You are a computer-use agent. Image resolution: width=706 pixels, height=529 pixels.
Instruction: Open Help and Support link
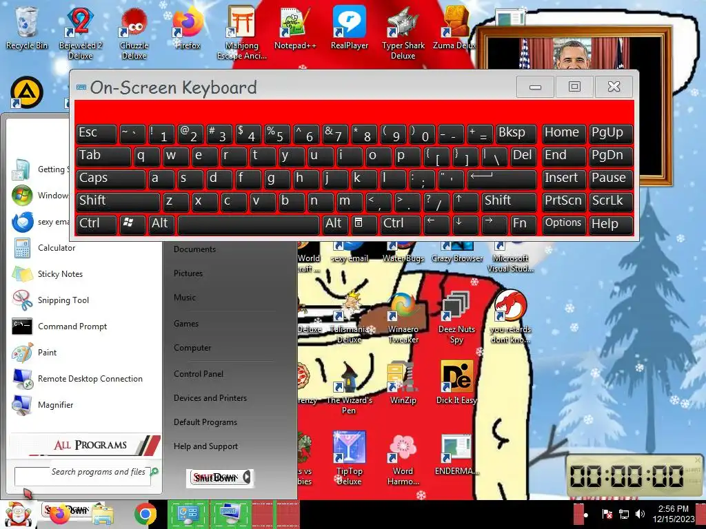[x=205, y=446]
